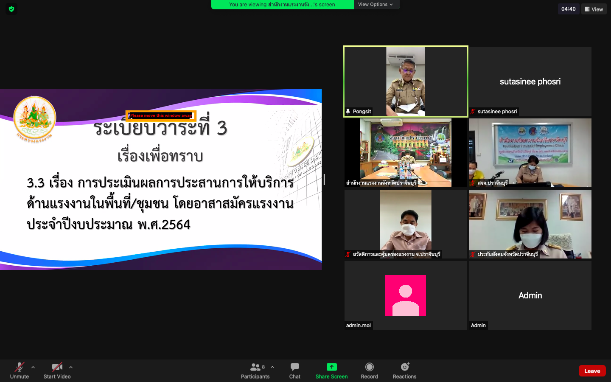Start recording with the Record icon

pyautogui.click(x=369, y=367)
